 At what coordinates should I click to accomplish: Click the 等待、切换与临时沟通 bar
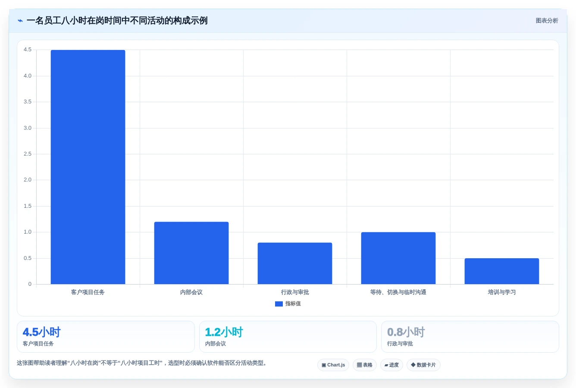pyautogui.click(x=398, y=258)
